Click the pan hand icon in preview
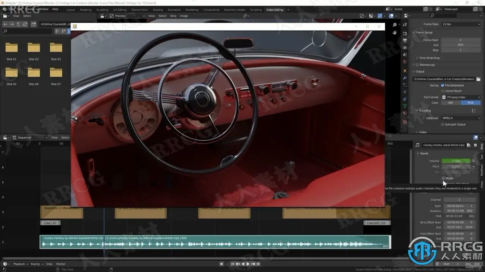 pos(394,33)
